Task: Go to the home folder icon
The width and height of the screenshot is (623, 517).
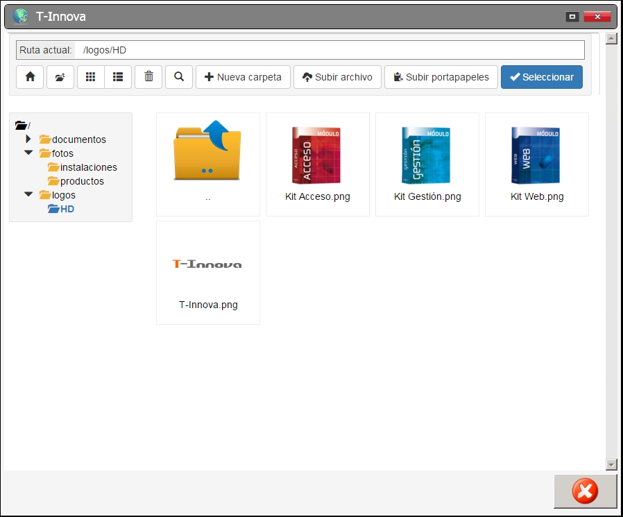Action: pos(30,77)
